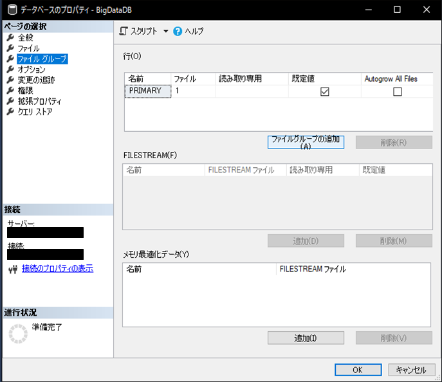Click Autogrow All Files column header
442x382 pixels.
point(397,78)
